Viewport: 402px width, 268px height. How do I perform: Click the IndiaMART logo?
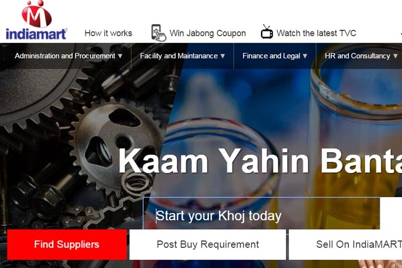tap(36, 21)
